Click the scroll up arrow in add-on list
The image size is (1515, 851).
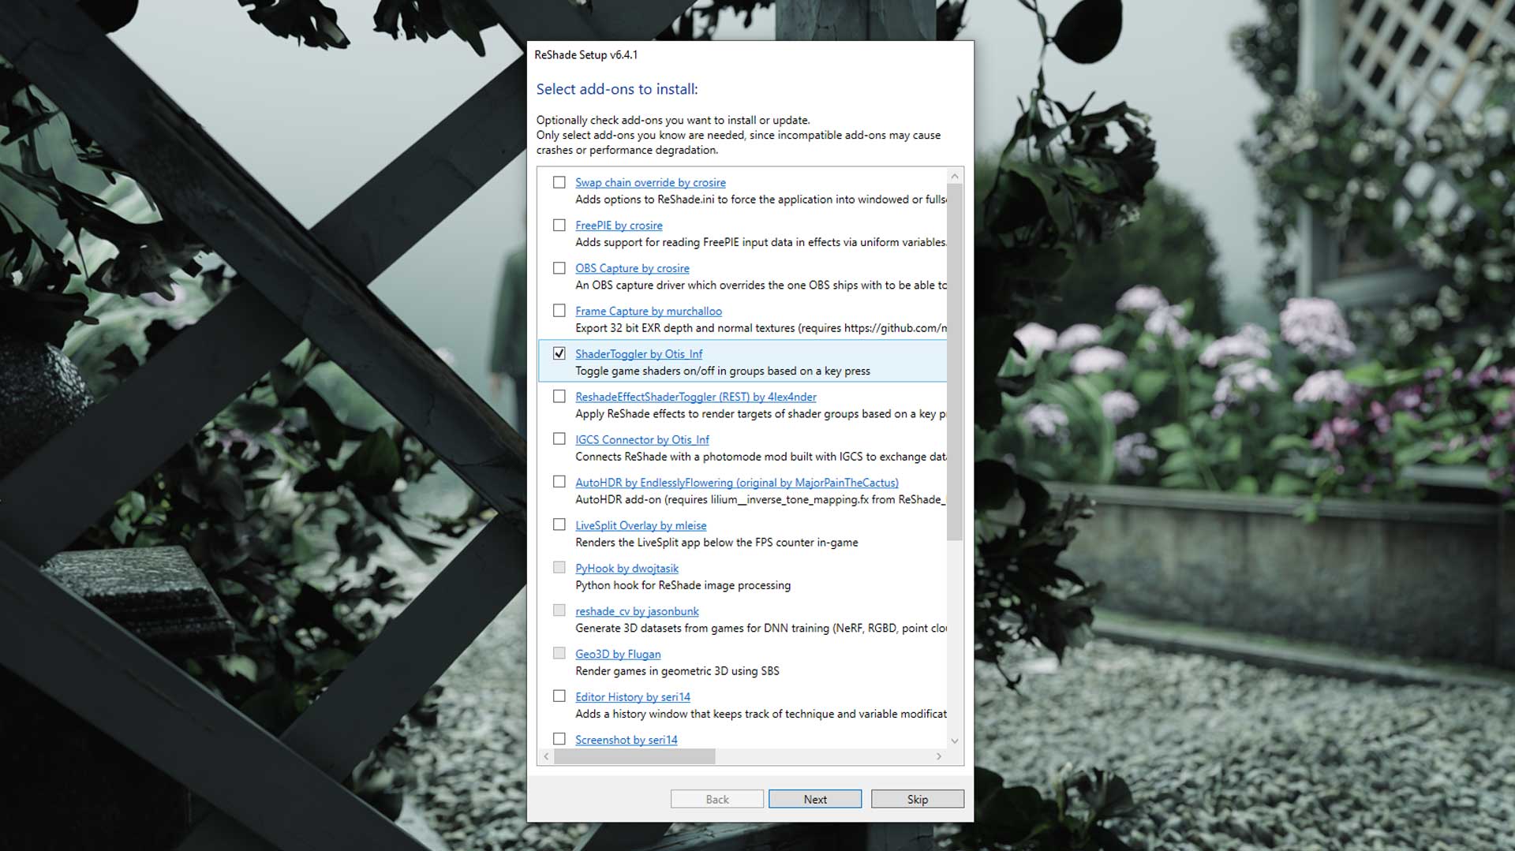(x=955, y=176)
